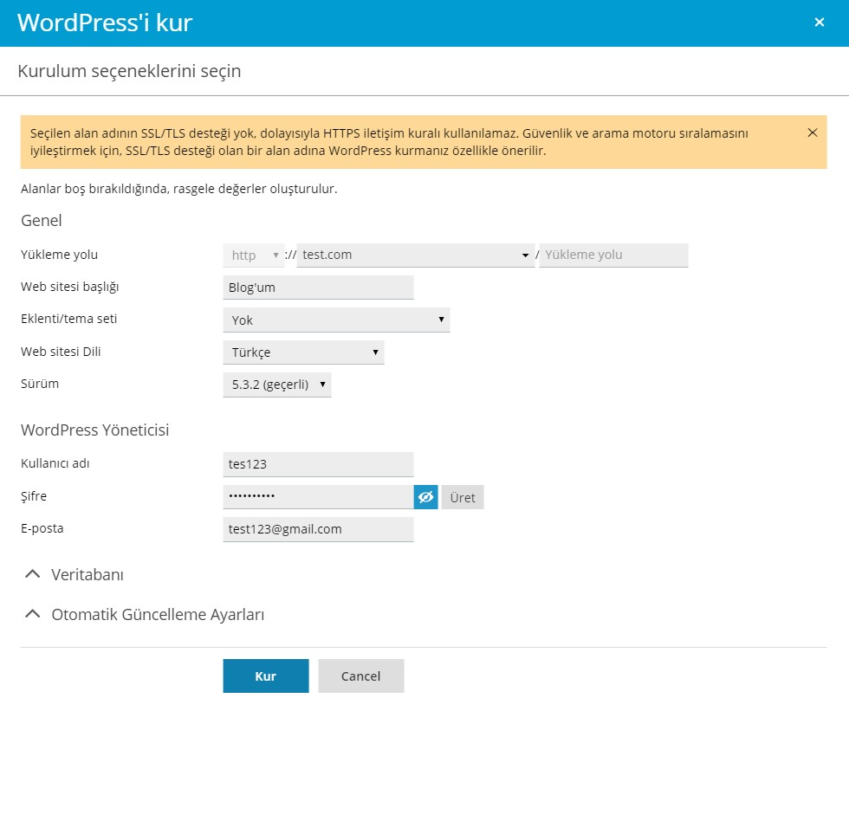Select the WordPress Yöneticisi heading
This screenshot has width=849, height=834.
(94, 430)
